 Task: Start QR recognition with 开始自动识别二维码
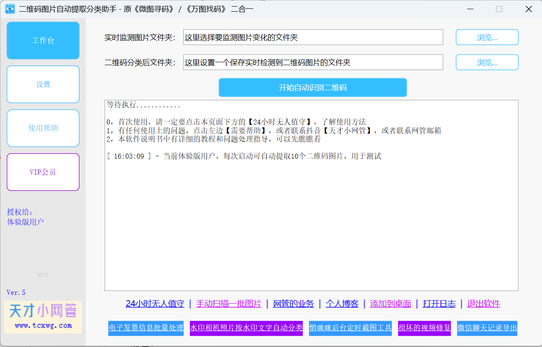[x=312, y=87]
